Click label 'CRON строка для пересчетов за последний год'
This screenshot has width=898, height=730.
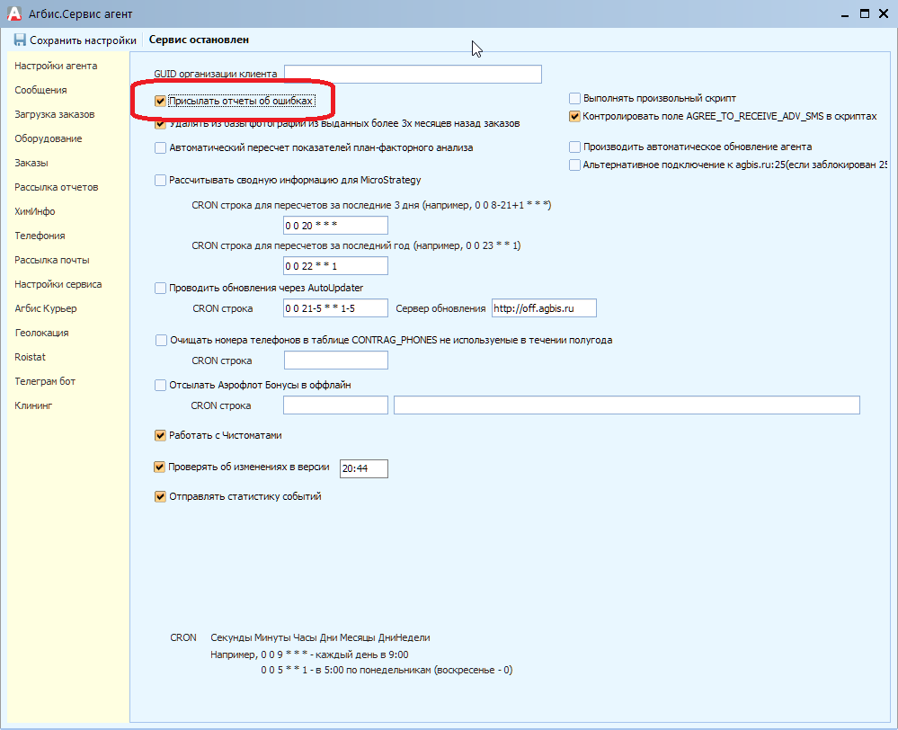[x=356, y=245]
